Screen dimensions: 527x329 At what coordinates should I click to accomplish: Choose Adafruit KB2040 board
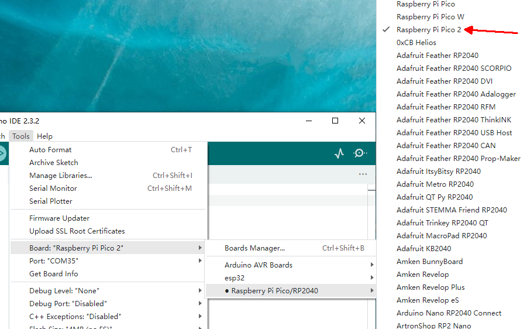(424, 249)
